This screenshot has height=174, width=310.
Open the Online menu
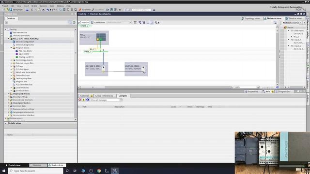[34, 6]
